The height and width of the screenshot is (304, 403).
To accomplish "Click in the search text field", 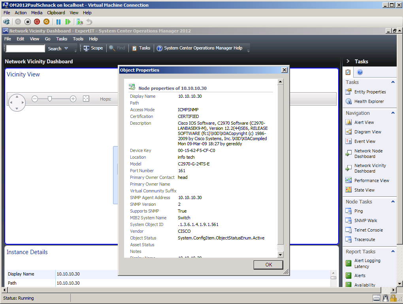I will pyautogui.click(x=25, y=48).
